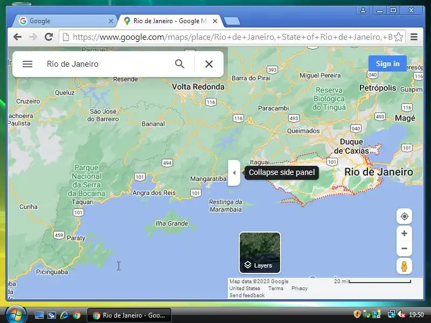Launch Internet Explorer from the taskbar
This screenshot has width=431, height=323.
[64, 315]
